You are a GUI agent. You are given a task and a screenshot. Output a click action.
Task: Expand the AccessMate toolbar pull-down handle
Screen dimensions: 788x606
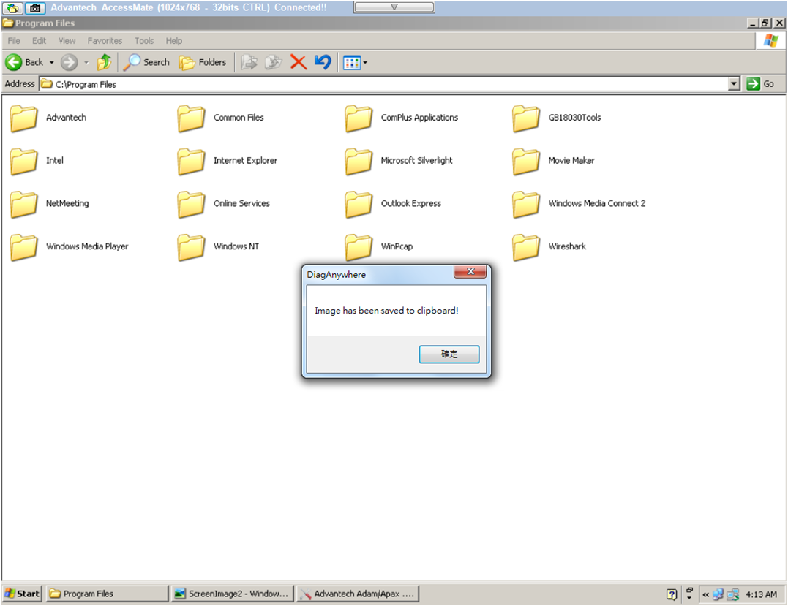point(394,7)
